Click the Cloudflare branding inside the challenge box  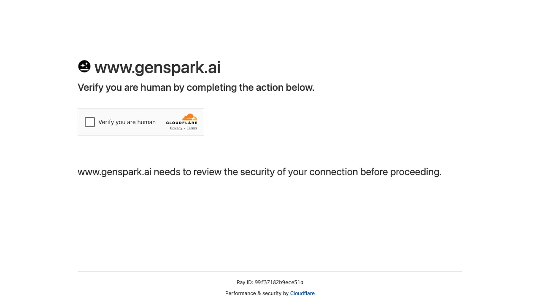[182, 121]
